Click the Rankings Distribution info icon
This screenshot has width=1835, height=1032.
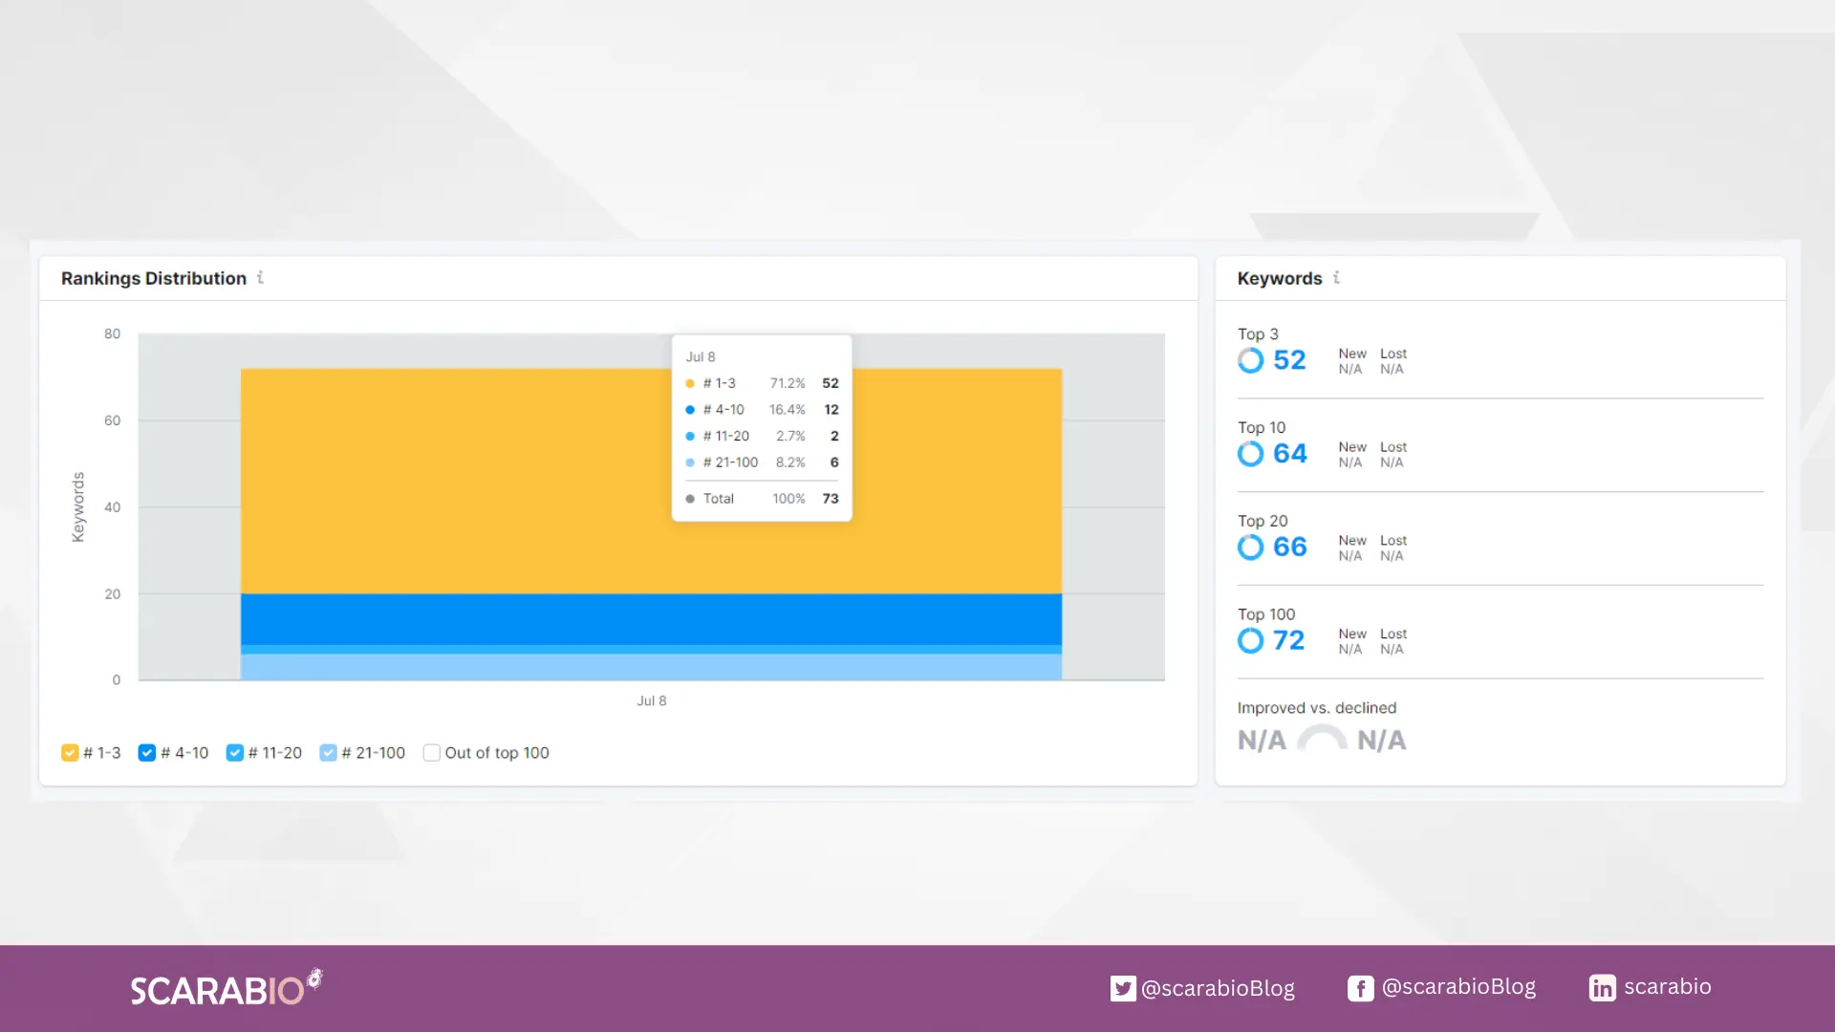click(x=260, y=277)
